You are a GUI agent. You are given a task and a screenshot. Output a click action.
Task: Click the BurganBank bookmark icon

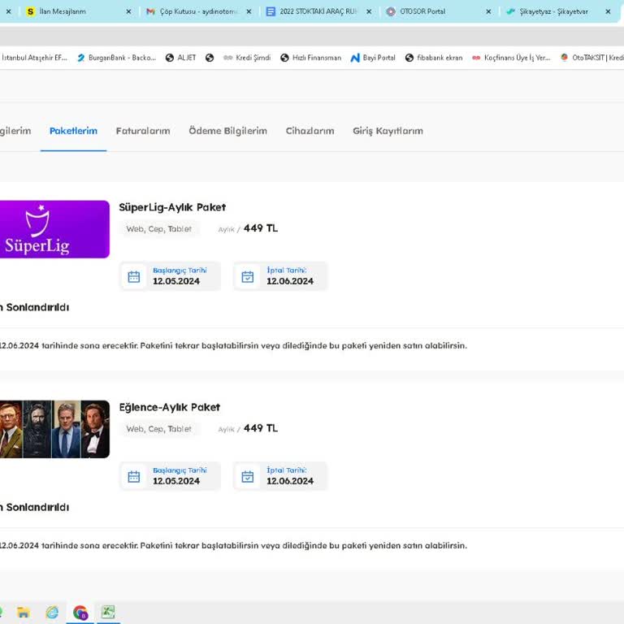81,58
